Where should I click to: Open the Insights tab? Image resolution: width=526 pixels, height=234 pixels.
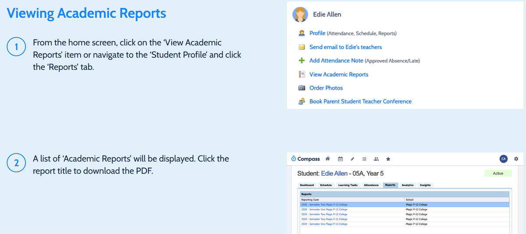tap(425, 185)
